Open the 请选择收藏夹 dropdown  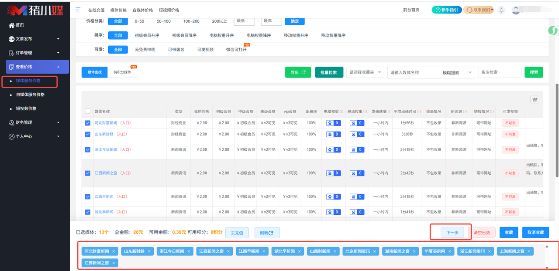[365, 72]
